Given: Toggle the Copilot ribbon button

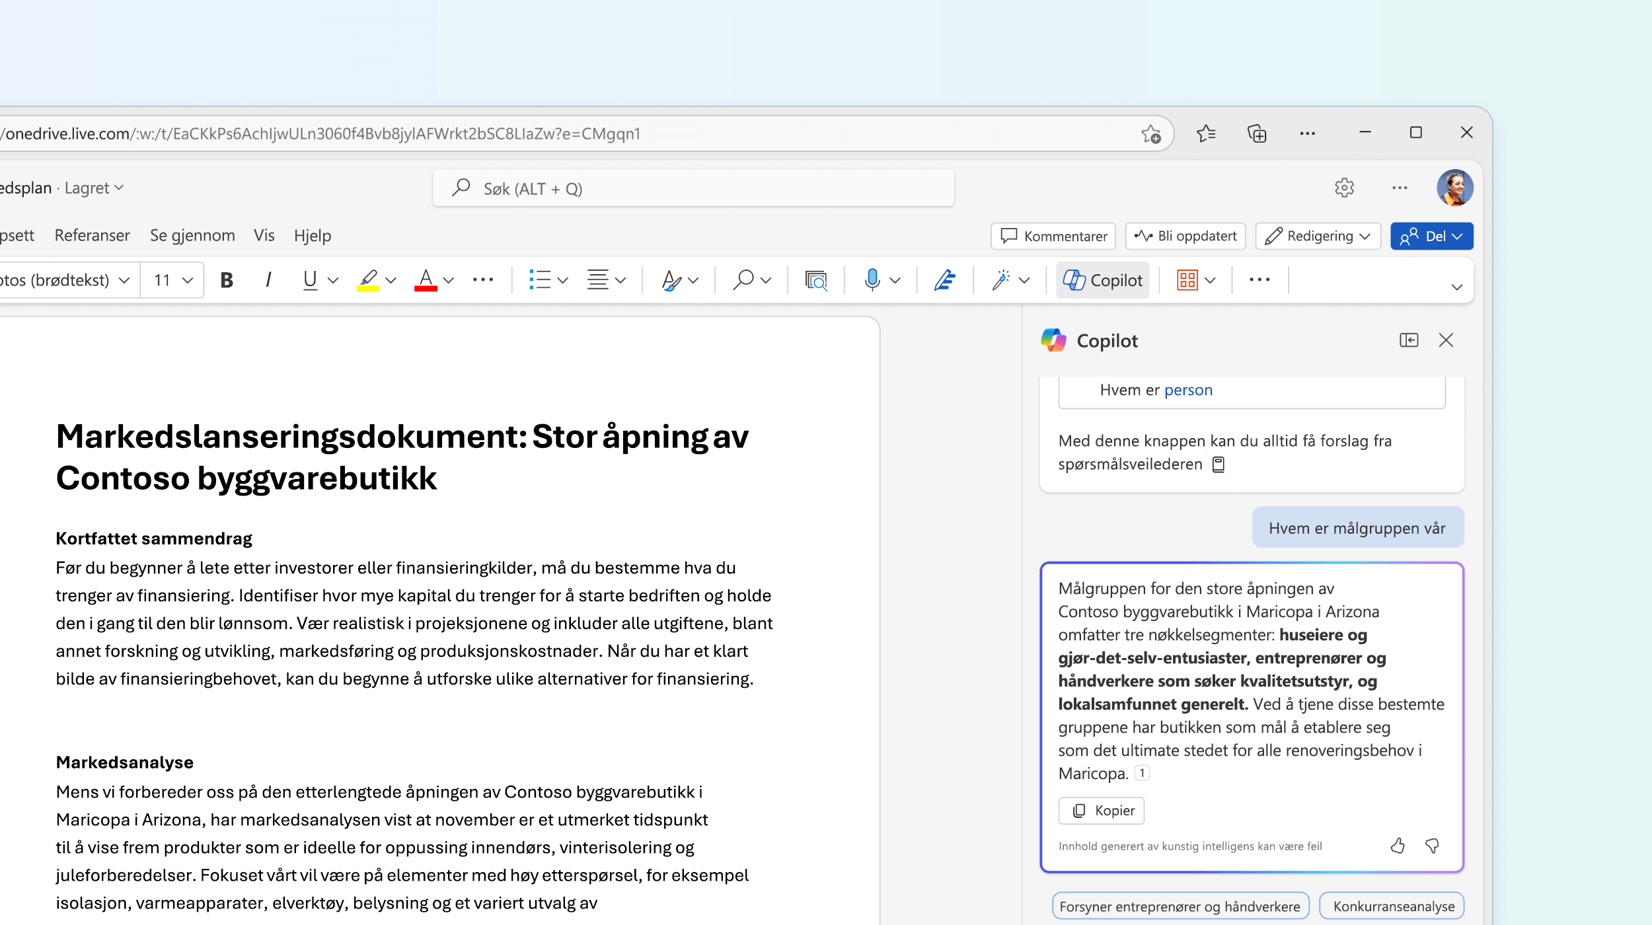Looking at the screenshot, I should coord(1102,280).
